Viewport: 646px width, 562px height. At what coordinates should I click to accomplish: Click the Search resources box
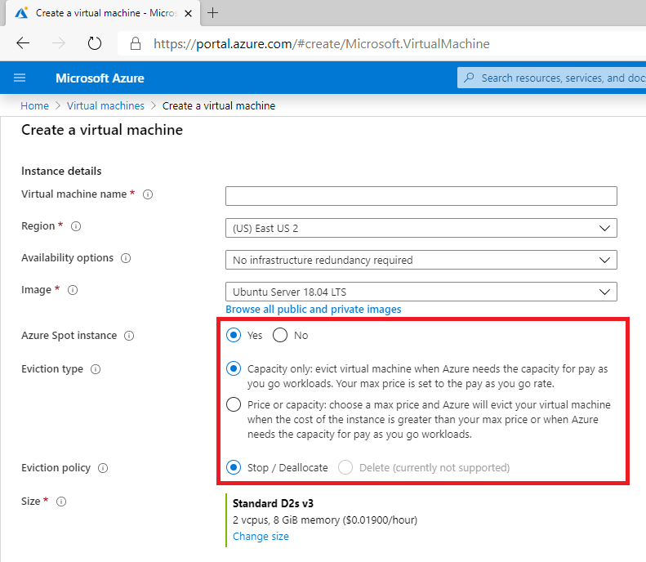tap(552, 78)
